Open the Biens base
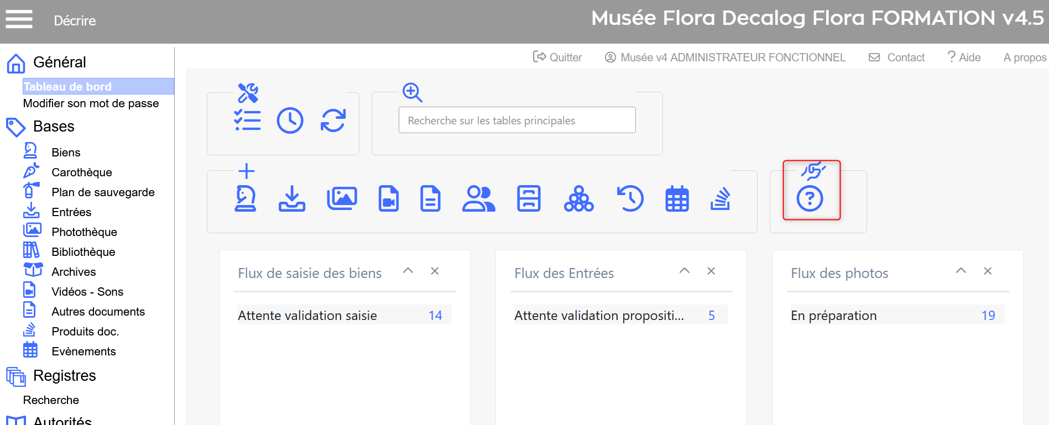The image size is (1049, 425). coord(66,153)
